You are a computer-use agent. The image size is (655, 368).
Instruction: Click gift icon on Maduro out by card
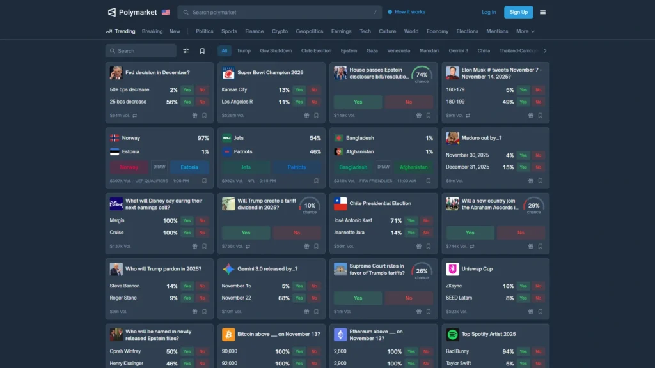pyautogui.click(x=531, y=181)
